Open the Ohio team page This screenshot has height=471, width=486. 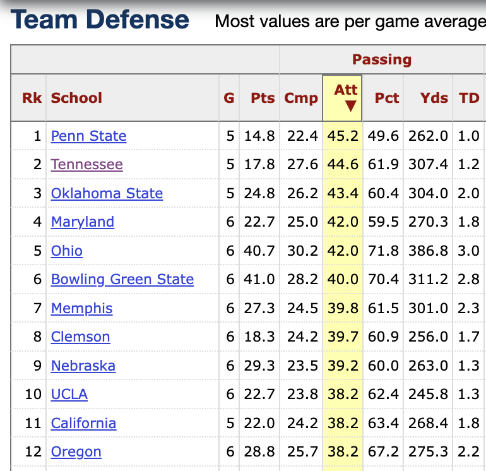coord(66,251)
